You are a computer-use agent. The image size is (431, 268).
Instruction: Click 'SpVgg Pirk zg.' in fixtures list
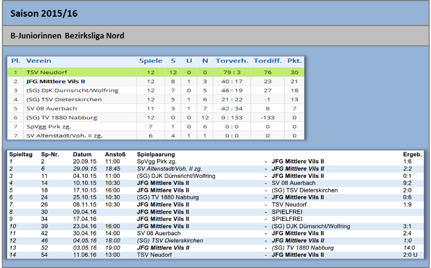click(x=157, y=162)
